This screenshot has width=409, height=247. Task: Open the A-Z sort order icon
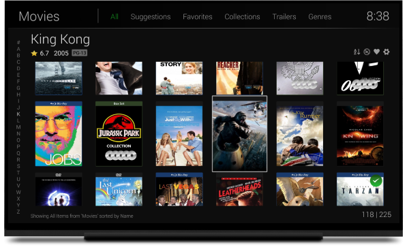click(x=357, y=52)
